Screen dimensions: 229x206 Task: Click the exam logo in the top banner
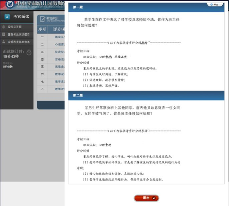[10, 4]
